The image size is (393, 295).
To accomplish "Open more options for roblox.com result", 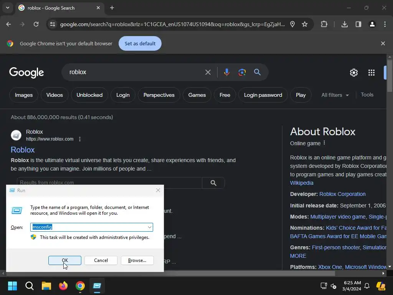I will (x=80, y=139).
